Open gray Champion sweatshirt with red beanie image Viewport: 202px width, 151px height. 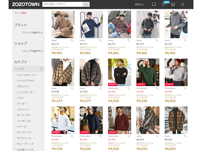point(176,72)
